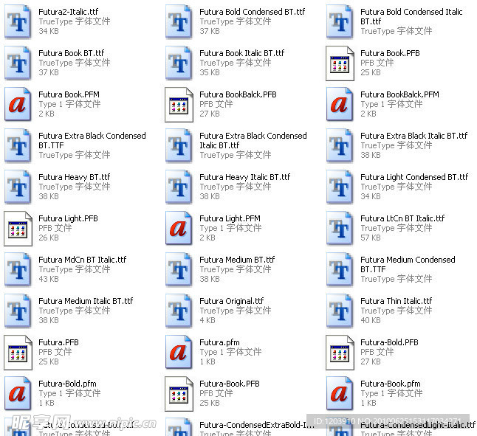Select the name Futura Light Condensed BT.ttf

tap(414, 177)
